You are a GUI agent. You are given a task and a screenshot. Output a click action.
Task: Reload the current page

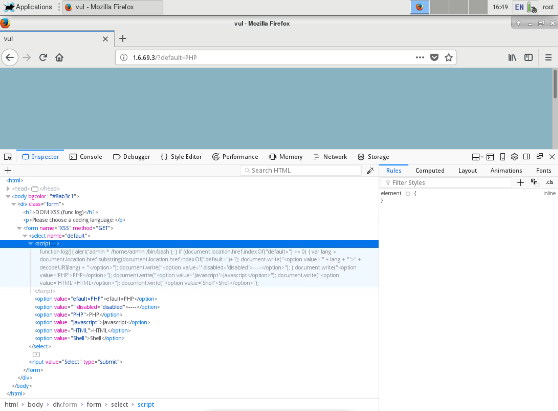43,58
